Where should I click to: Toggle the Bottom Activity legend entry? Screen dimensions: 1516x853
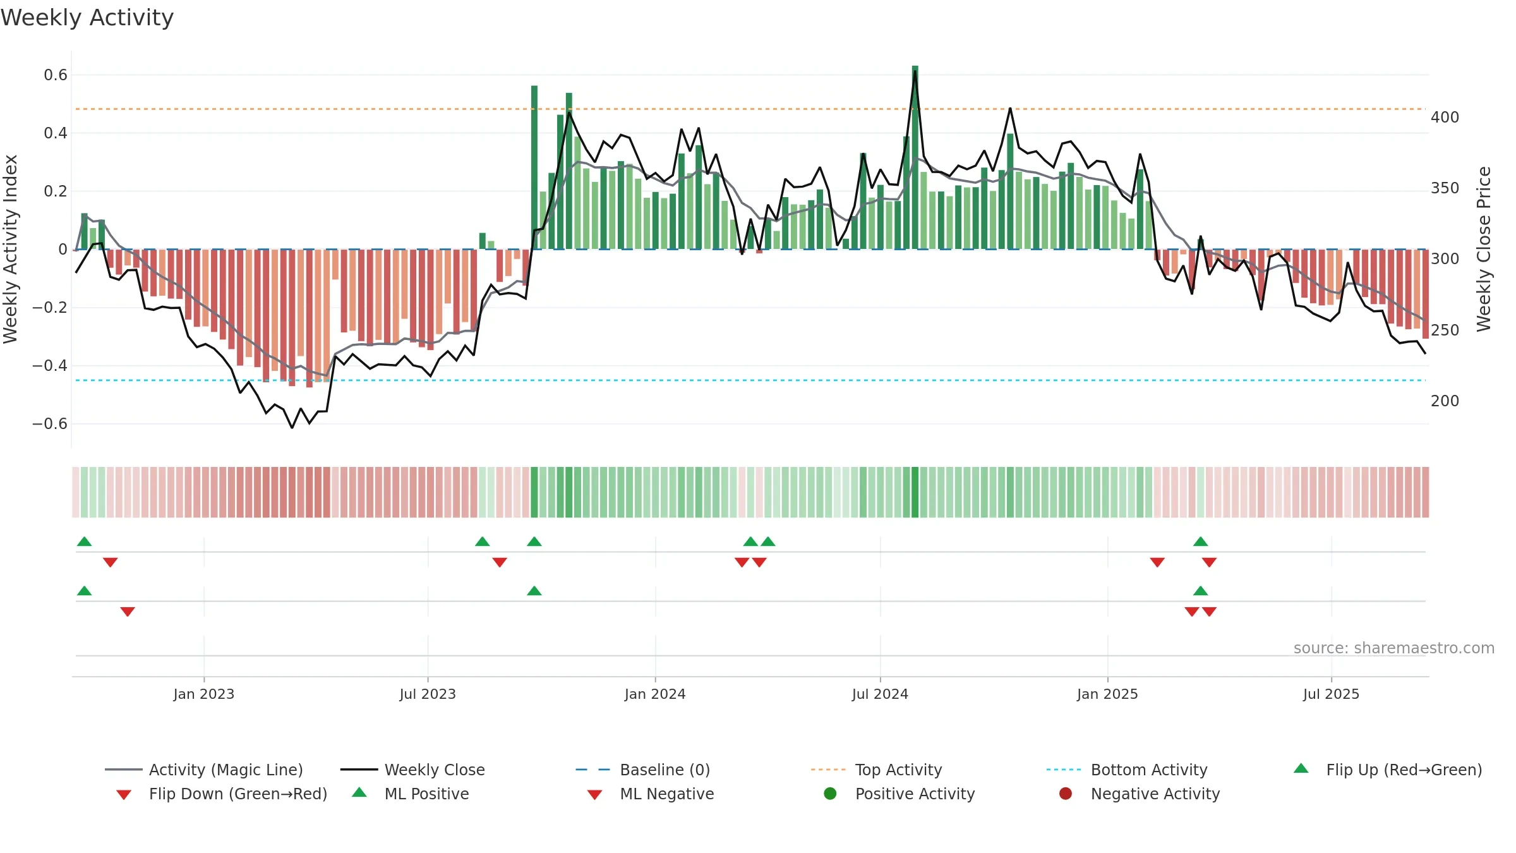pos(1127,770)
